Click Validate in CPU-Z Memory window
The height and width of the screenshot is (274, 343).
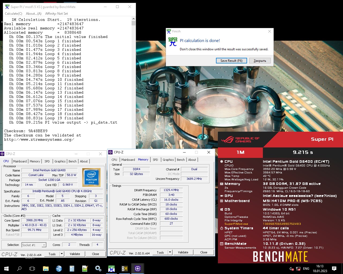click(183, 252)
